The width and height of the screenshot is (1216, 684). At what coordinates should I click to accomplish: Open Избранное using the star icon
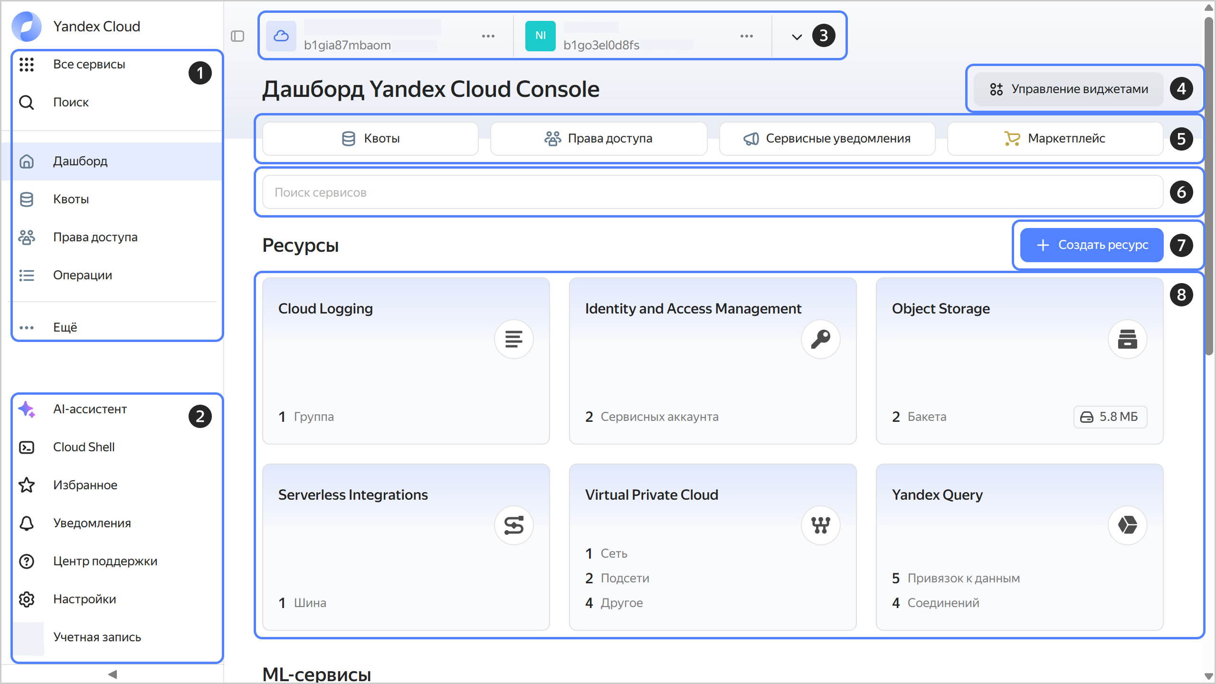27,485
